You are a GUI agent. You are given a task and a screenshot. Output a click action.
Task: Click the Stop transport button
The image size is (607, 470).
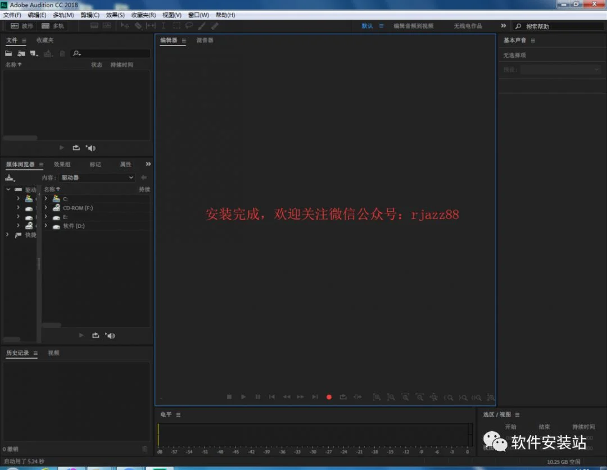click(229, 397)
